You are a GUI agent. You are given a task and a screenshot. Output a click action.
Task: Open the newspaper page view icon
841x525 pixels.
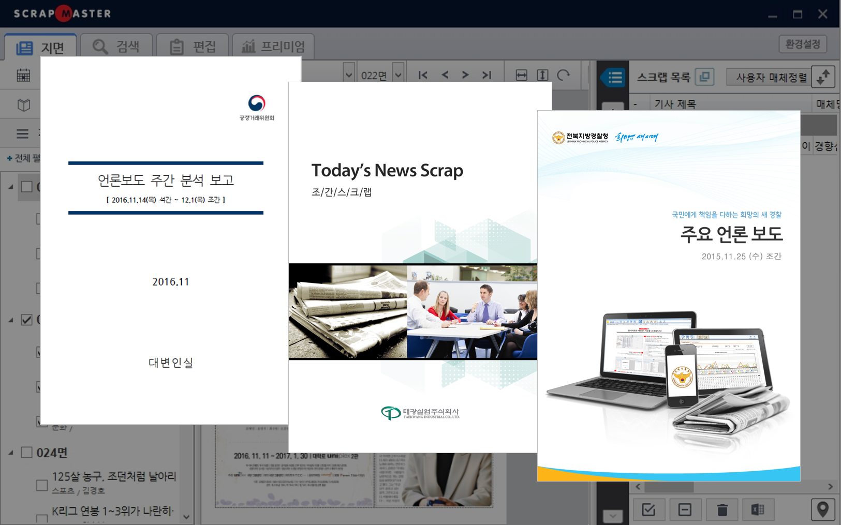click(x=23, y=105)
